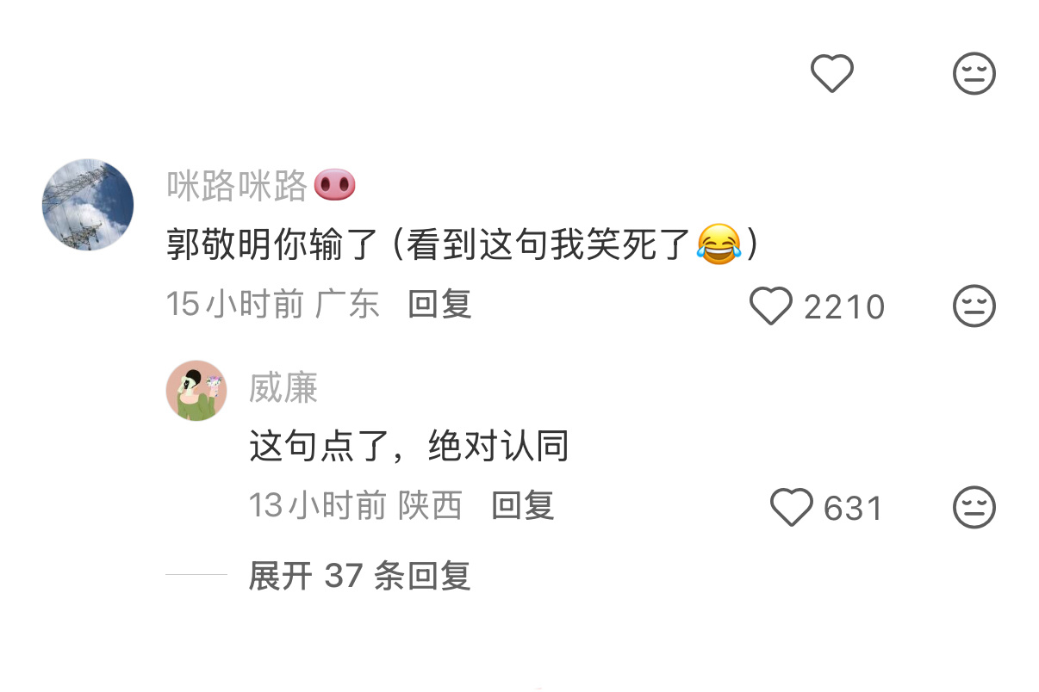The height and width of the screenshot is (692, 1039).
Task: Tap the 2210 like count number
Action: 844,307
